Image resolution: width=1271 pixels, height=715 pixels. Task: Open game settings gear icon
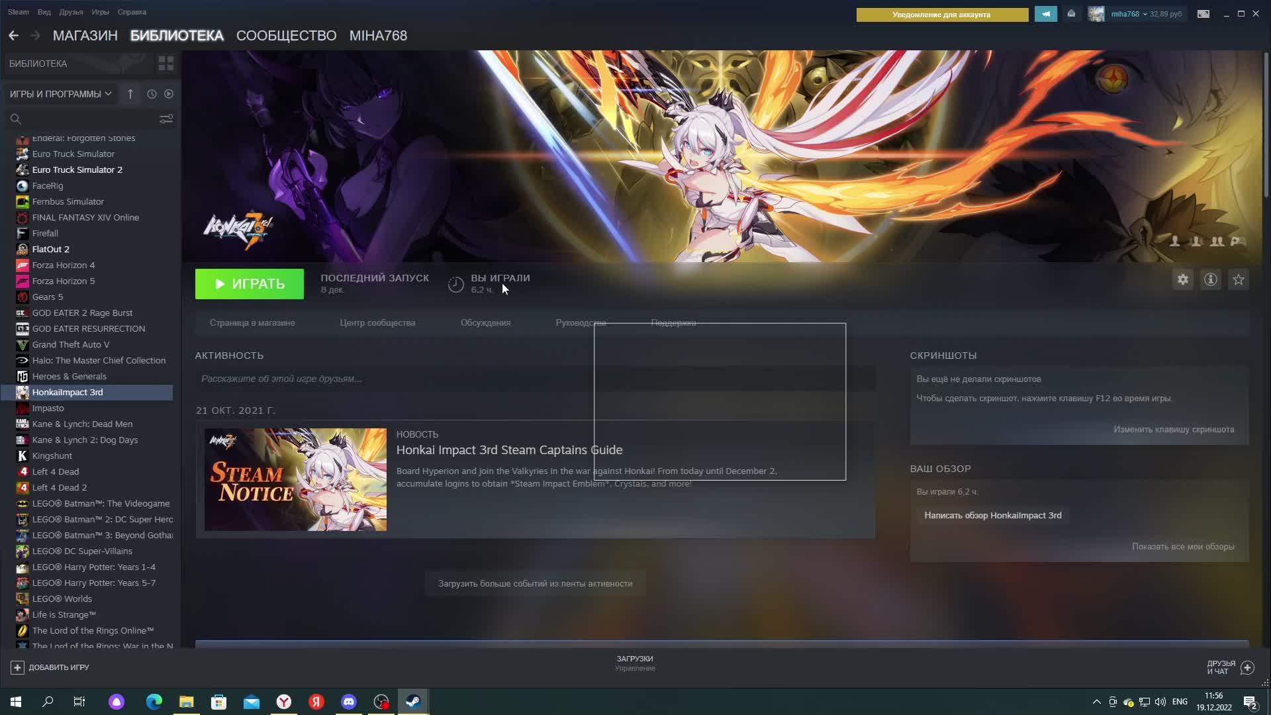pos(1182,279)
